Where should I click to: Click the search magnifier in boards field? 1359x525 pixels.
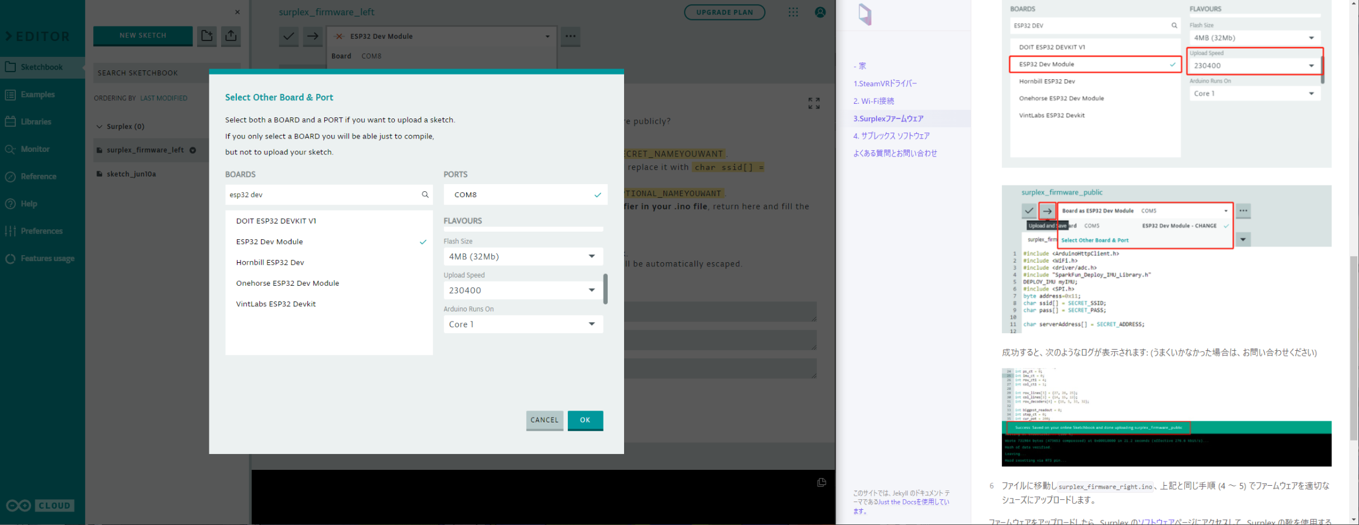pyautogui.click(x=425, y=195)
